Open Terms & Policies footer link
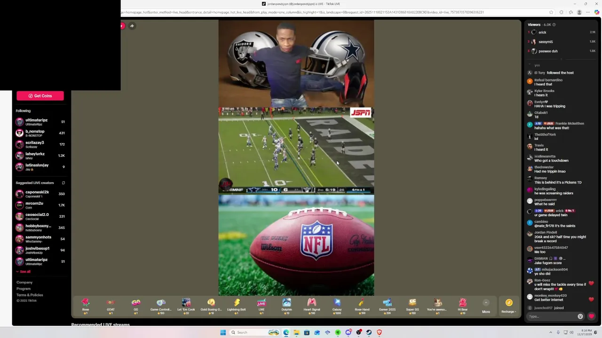 tap(30, 295)
